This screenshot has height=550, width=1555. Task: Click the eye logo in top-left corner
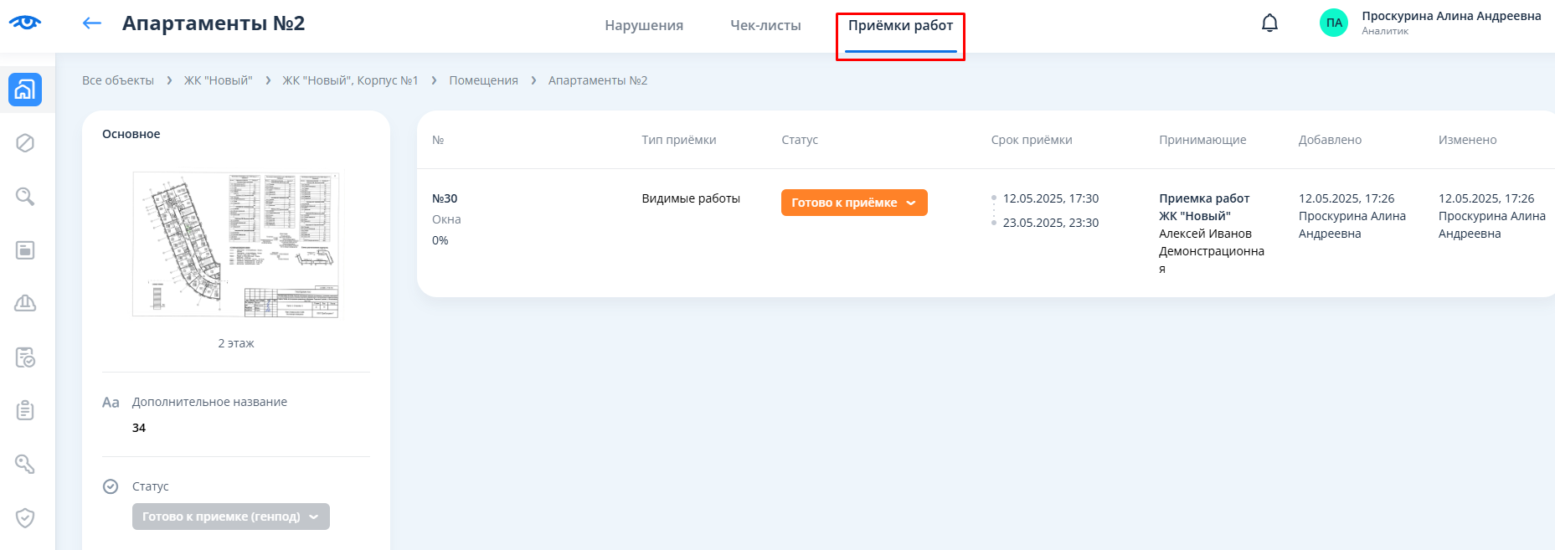[x=25, y=23]
